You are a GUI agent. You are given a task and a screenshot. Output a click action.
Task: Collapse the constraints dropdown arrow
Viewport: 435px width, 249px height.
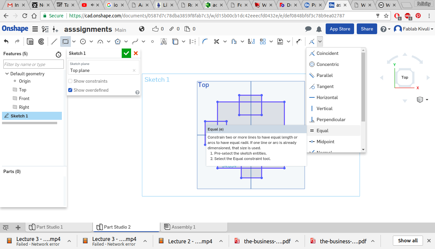tap(320, 41)
